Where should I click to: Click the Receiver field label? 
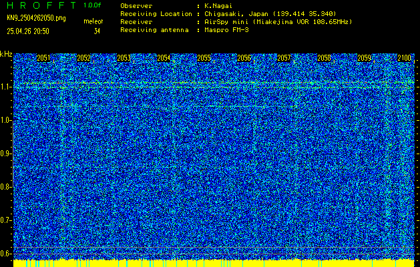tap(136, 22)
